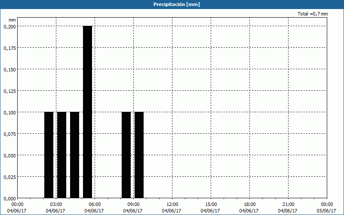Click the 0,150 y-axis value
Image resolution: width=344 pixels, height=215 pixels.
tap(9, 70)
